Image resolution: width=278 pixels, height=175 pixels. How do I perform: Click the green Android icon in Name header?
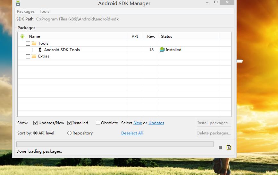coord(22,36)
